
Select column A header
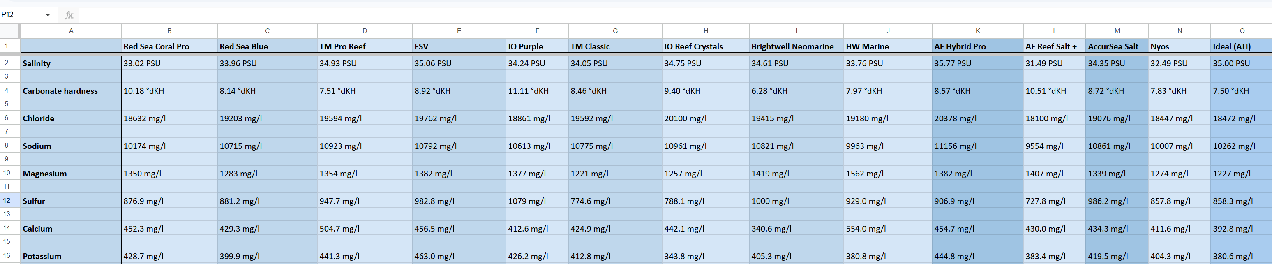pyautogui.click(x=71, y=31)
